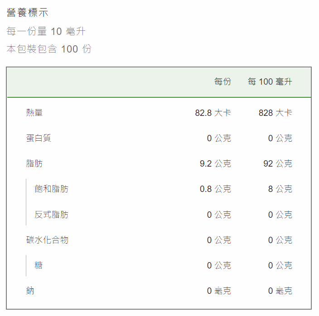Select the 反式脂肪 sub-row label

(51, 215)
